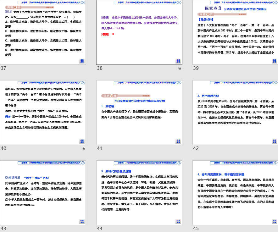Select slide 40 thumbnail with 提示 text
Image resolution: width=278 pixels, height=232 pixels.
pos(43,113)
